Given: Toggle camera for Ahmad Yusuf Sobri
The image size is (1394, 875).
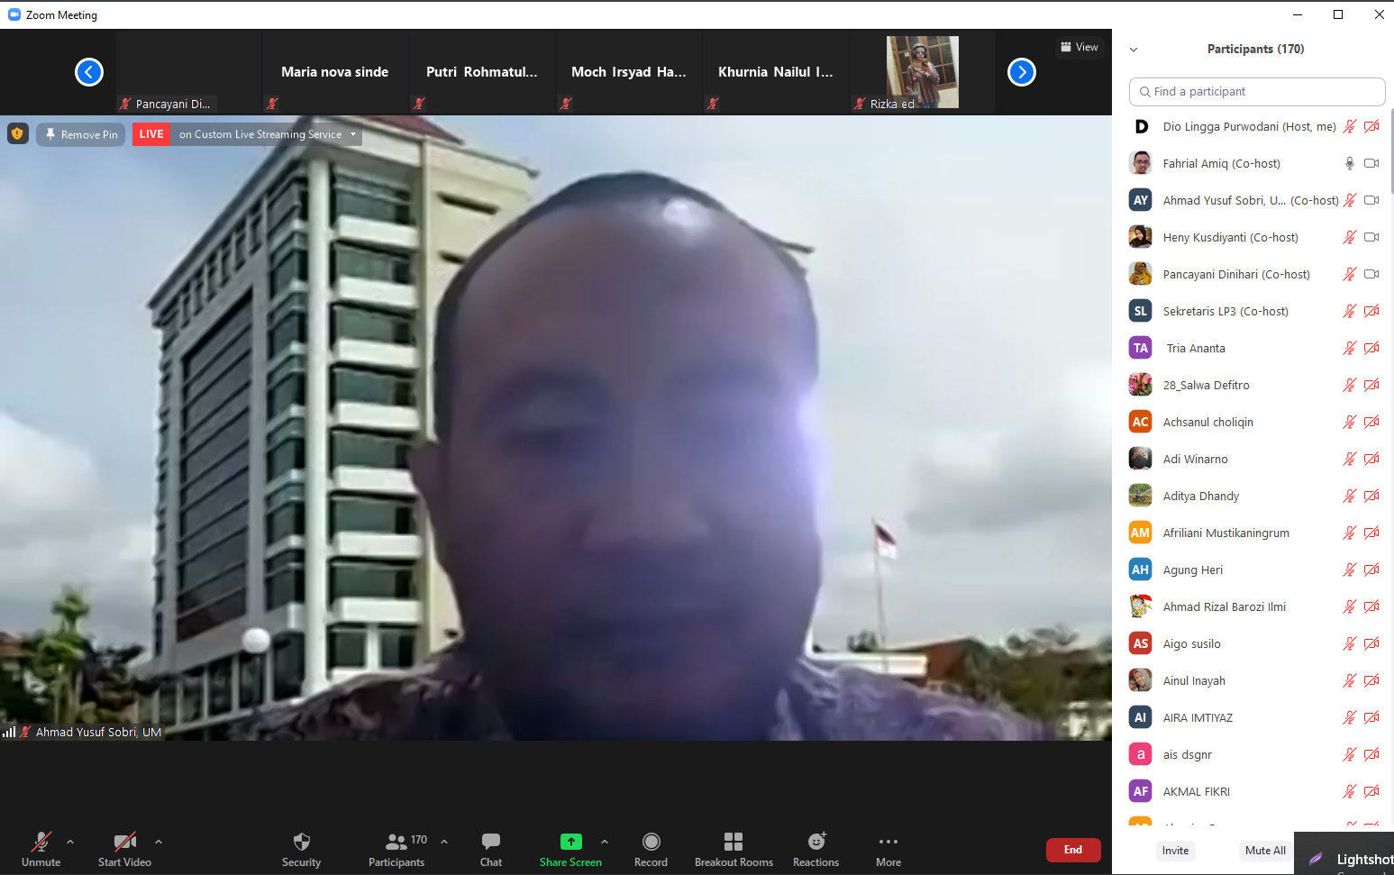Looking at the screenshot, I should pyautogui.click(x=1371, y=200).
